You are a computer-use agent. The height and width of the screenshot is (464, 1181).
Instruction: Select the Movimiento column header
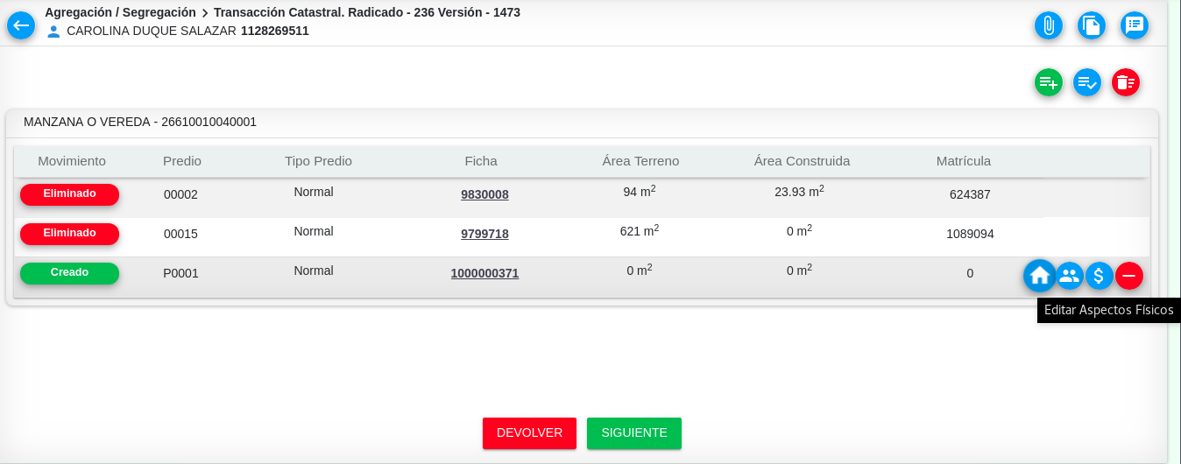pos(72,161)
